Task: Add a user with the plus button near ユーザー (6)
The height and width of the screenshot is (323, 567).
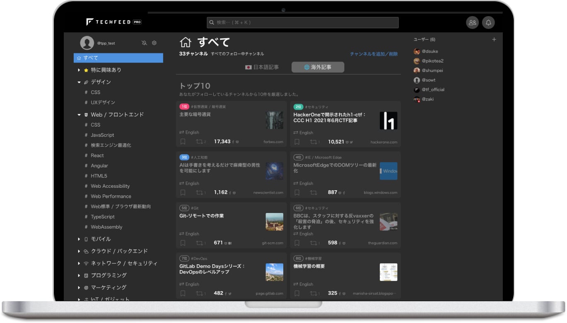Action: (494, 39)
